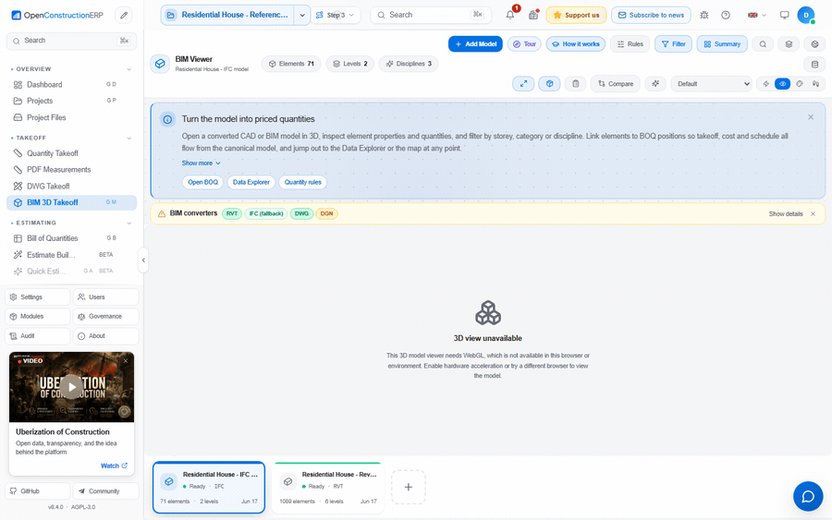Open the bug report icon
The image size is (832, 520).
704,15
